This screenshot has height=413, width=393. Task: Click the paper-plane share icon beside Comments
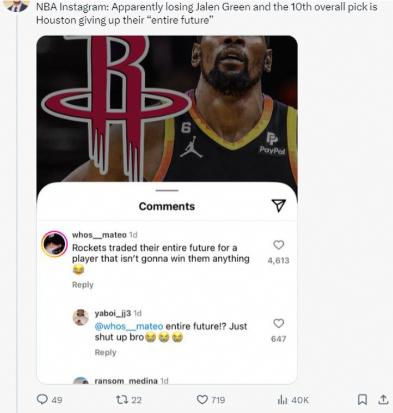point(279,206)
